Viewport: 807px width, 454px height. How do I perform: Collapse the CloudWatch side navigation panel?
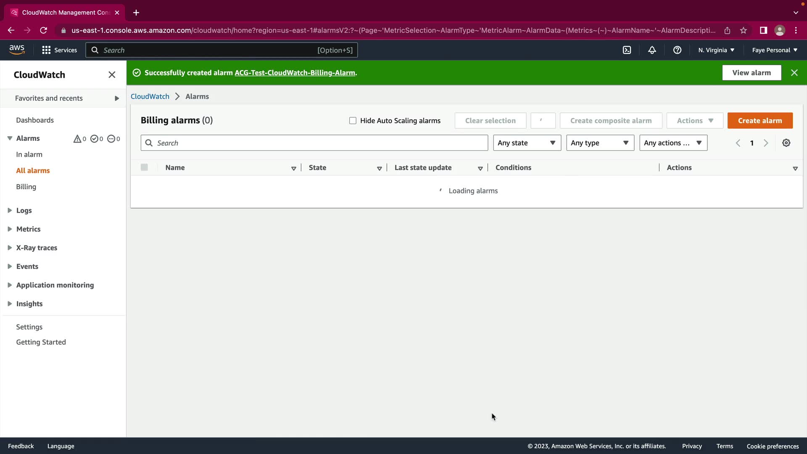[112, 75]
